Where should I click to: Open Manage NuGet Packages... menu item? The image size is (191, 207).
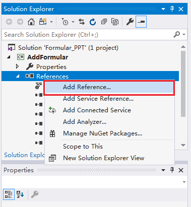109,133
